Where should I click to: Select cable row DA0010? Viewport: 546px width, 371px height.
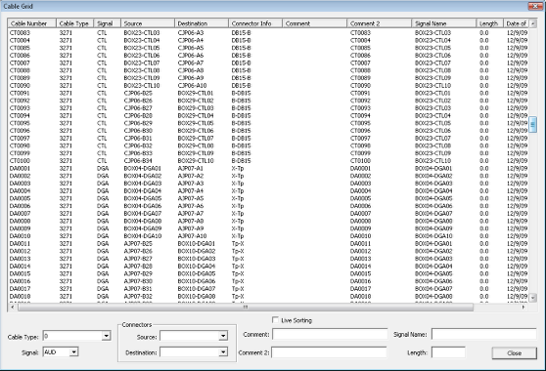point(268,236)
